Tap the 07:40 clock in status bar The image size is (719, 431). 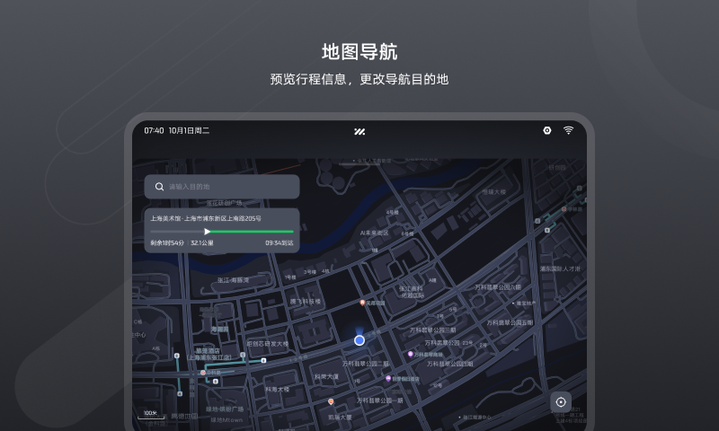click(154, 131)
